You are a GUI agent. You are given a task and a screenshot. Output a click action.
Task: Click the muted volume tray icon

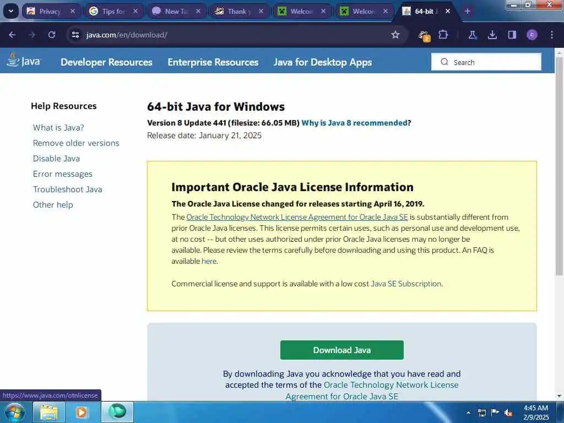click(x=508, y=413)
